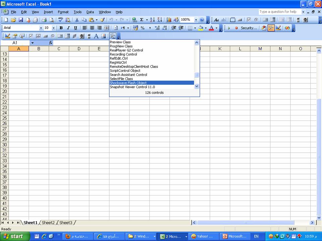Image resolution: width=322 pixels, height=241 pixels.
Task: Open the File menu
Action: click(x=13, y=12)
